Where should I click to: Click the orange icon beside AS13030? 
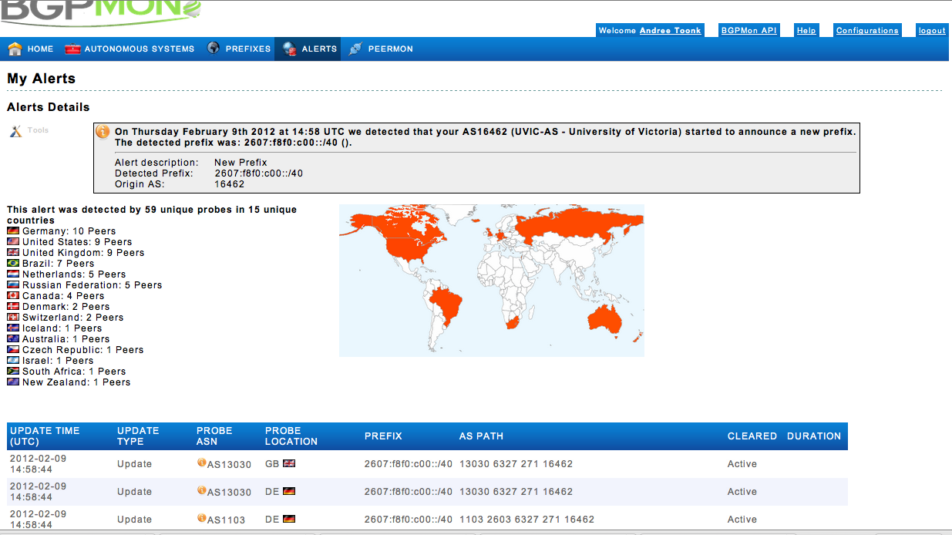point(200,463)
